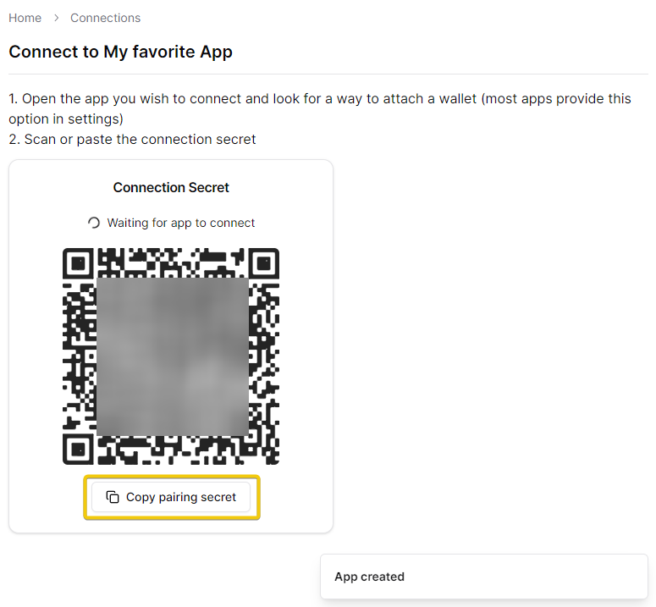Click the breadcrumb chevron separator

56,18
